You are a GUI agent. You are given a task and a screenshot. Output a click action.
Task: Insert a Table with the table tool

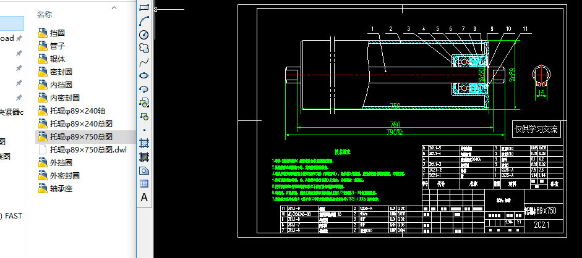144,183
